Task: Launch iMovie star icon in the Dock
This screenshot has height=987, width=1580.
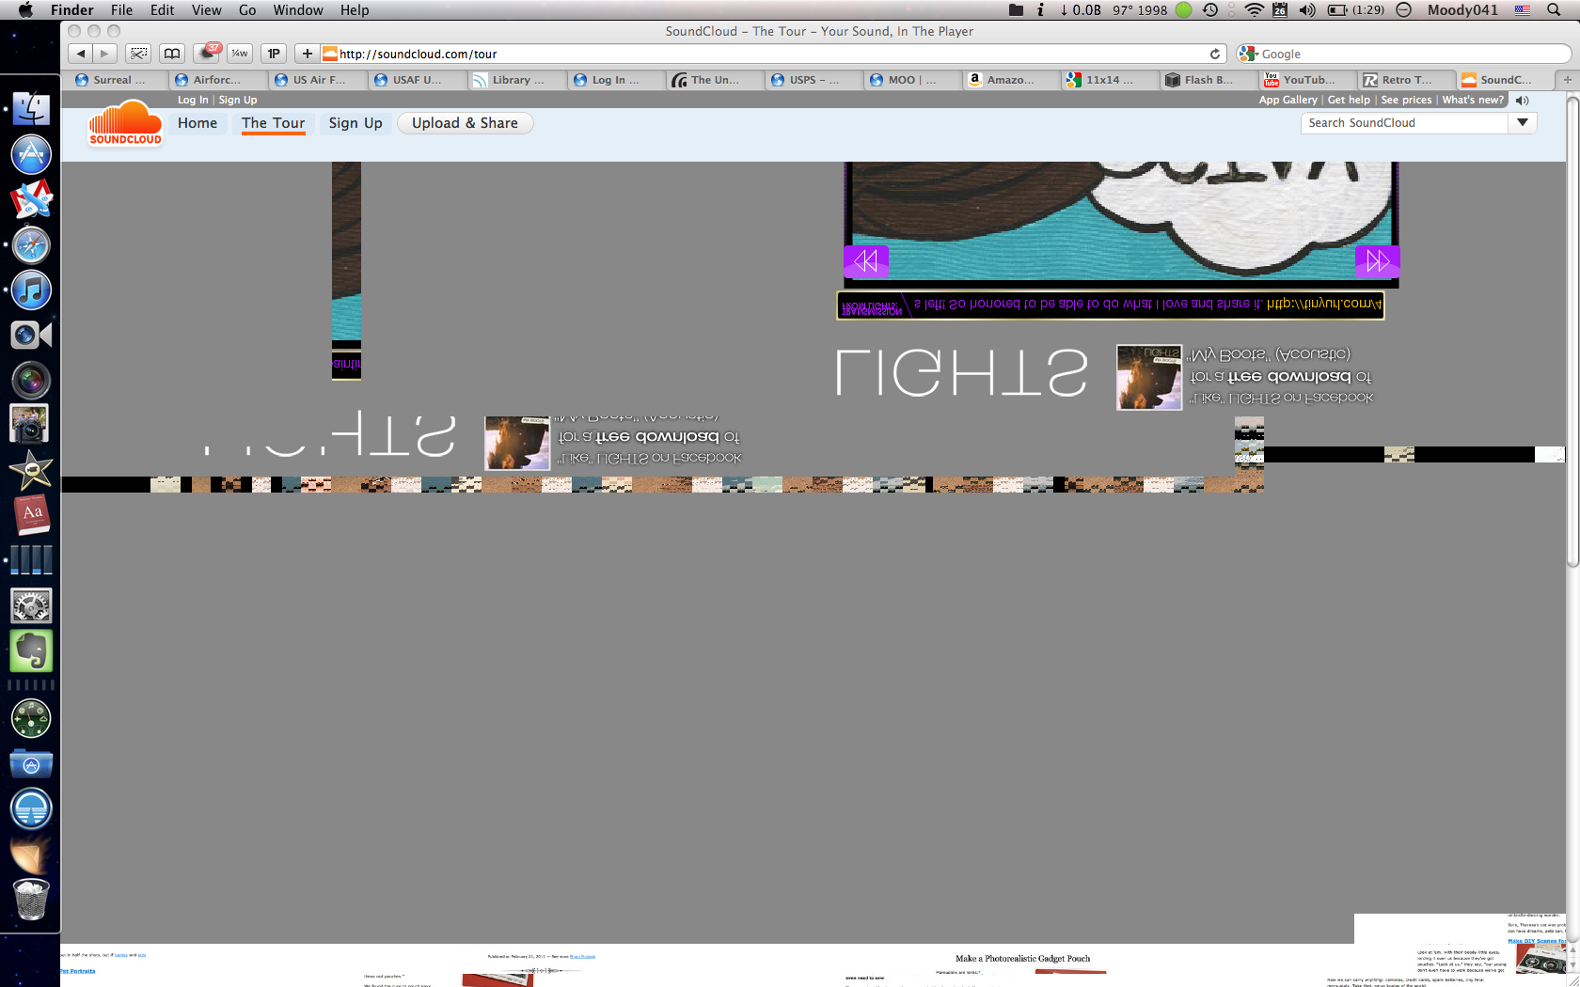Action: tap(31, 470)
